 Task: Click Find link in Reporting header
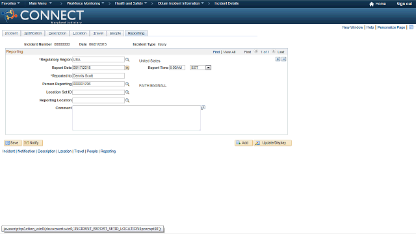[x=216, y=52]
